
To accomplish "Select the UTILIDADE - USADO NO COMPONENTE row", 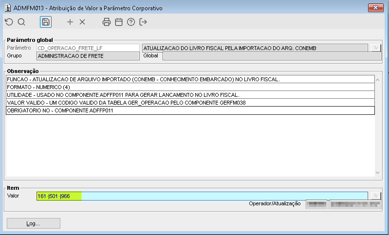I will 190,95.
